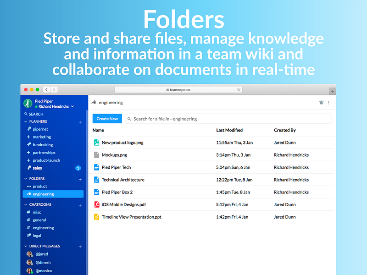Sort files by Created By column
Viewport: 367px width, 275px height.
click(285, 130)
